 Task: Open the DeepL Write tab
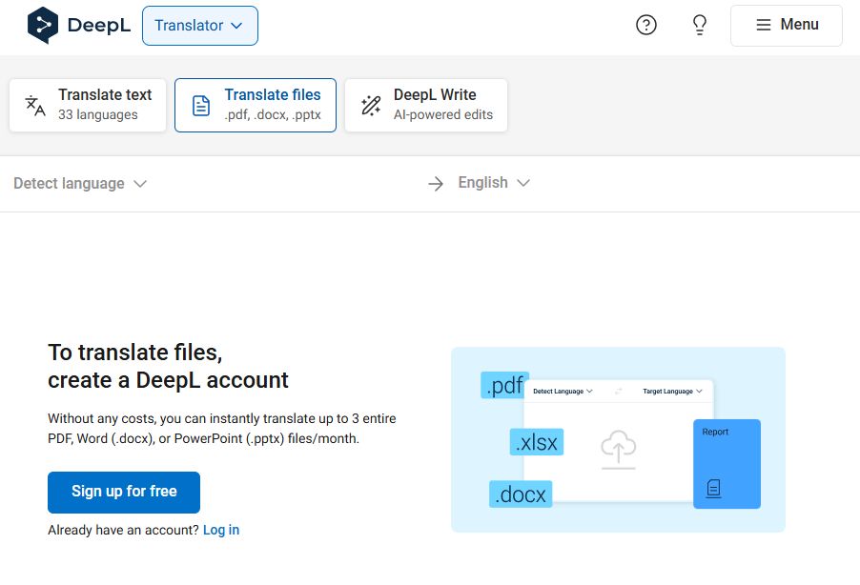[425, 105]
